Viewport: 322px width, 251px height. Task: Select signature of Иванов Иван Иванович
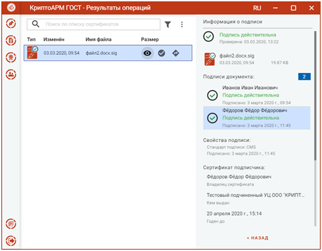[256, 95]
